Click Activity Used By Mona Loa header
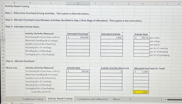This screenshot has height=104, width=182. coord(115,68)
